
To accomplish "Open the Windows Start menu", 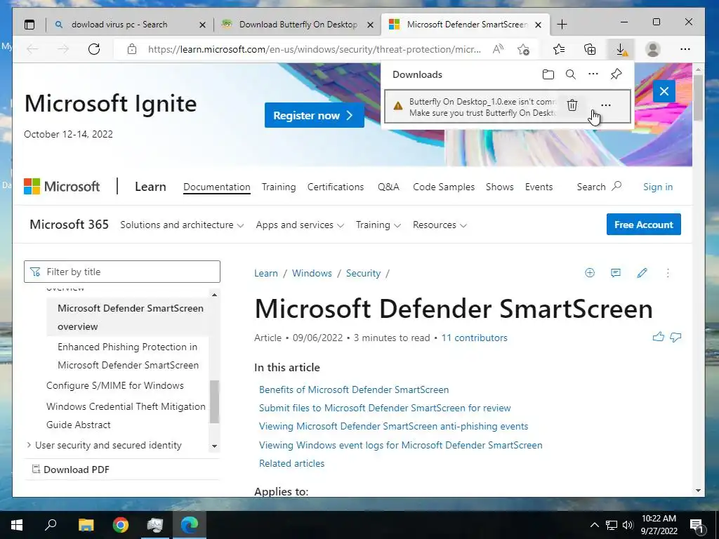I will tap(17, 525).
